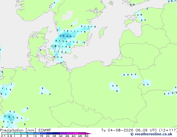Click the magenta 40–45 mm legend swatch
Viewport: 177px width, 137px height.
pyautogui.click(x=76, y=133)
